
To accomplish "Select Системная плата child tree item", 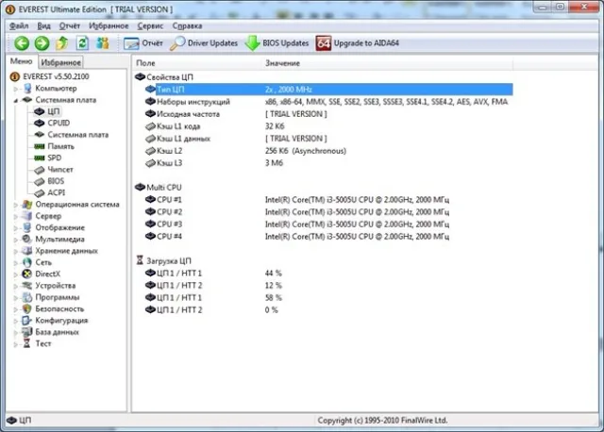I will [77, 135].
